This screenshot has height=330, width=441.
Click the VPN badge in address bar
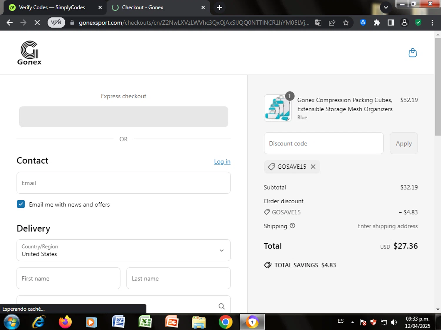[56, 23]
